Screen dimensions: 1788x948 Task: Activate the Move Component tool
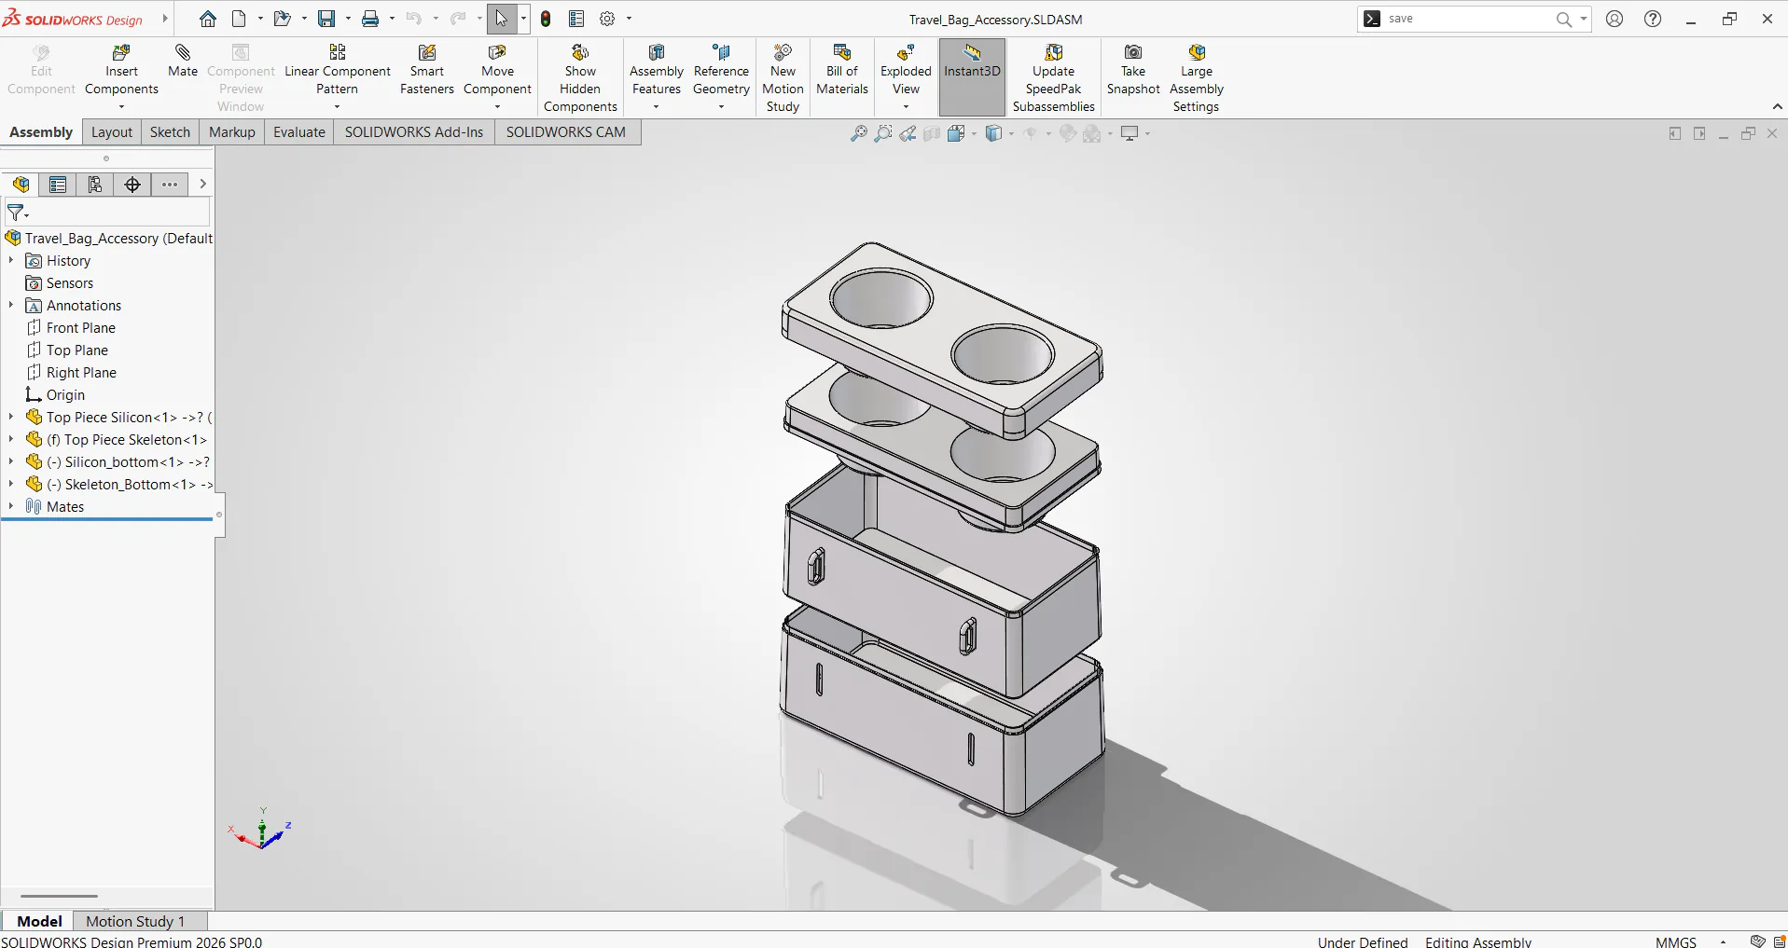[497, 70]
